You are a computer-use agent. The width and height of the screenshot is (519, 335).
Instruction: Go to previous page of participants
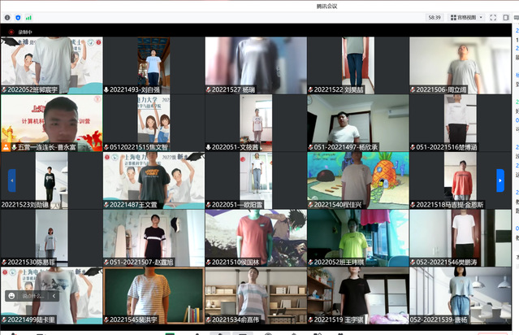click(11, 180)
